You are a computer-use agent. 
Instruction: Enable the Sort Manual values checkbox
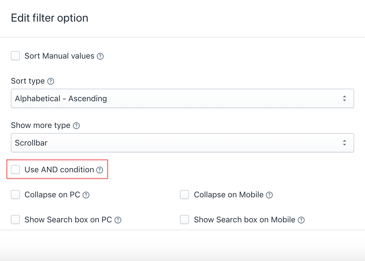click(15, 56)
